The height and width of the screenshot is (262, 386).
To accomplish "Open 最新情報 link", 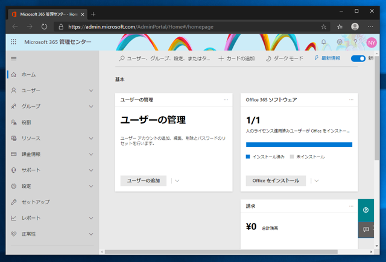I will (x=327, y=58).
